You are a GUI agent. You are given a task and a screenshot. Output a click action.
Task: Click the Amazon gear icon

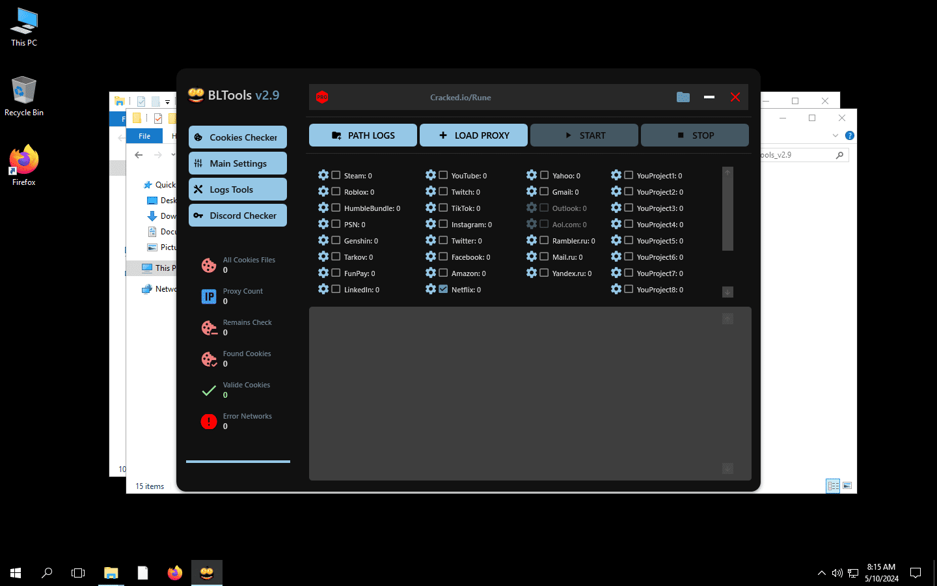click(431, 273)
